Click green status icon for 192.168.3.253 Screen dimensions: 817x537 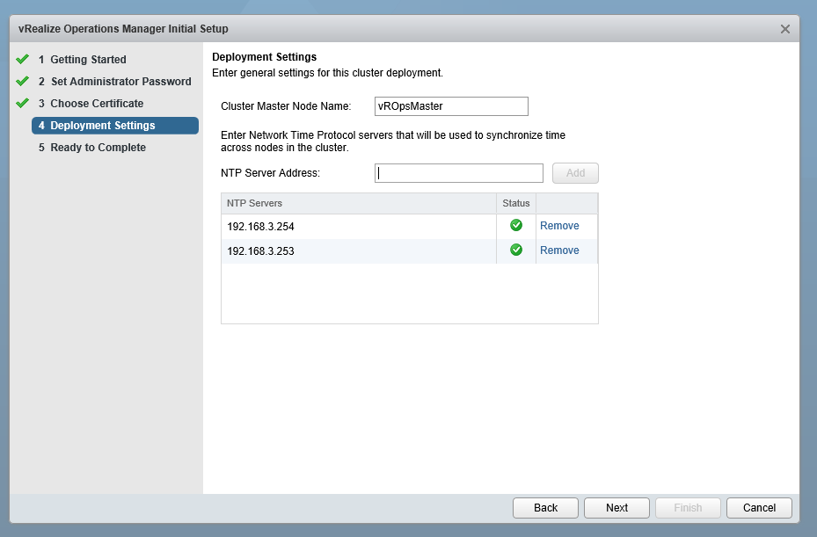tap(516, 250)
